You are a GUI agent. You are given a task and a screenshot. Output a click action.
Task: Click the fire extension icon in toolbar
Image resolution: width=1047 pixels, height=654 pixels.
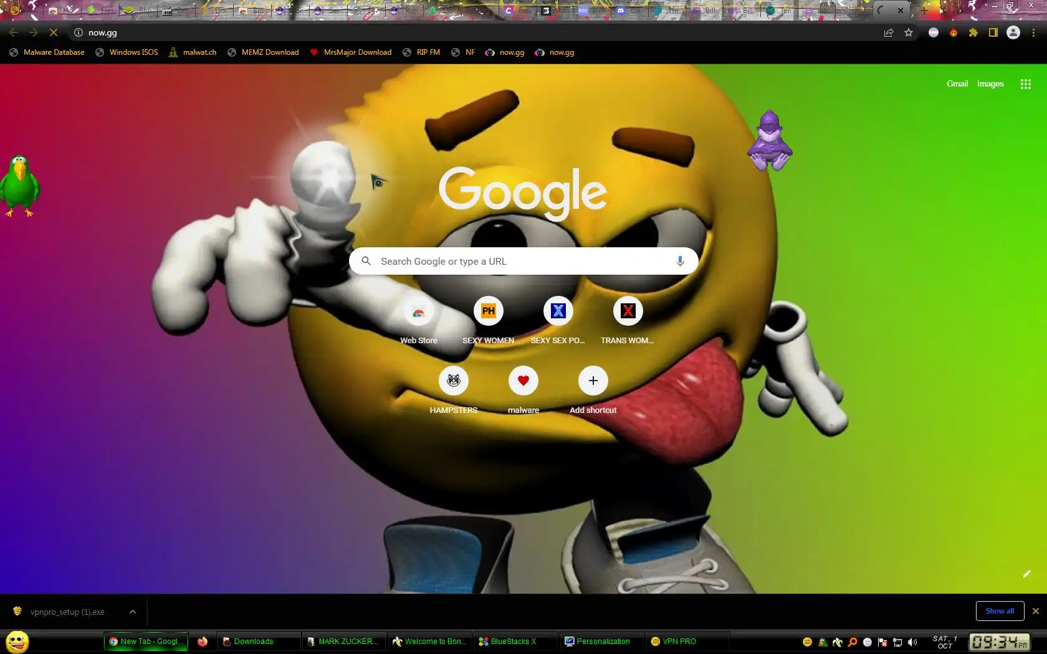954,32
